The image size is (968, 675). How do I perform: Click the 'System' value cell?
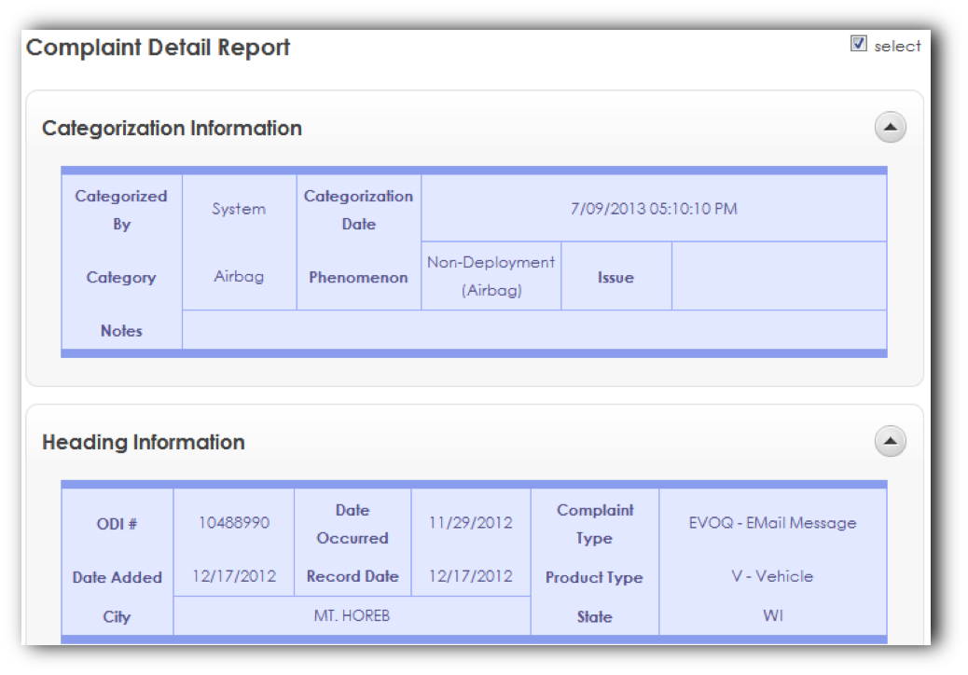(239, 209)
